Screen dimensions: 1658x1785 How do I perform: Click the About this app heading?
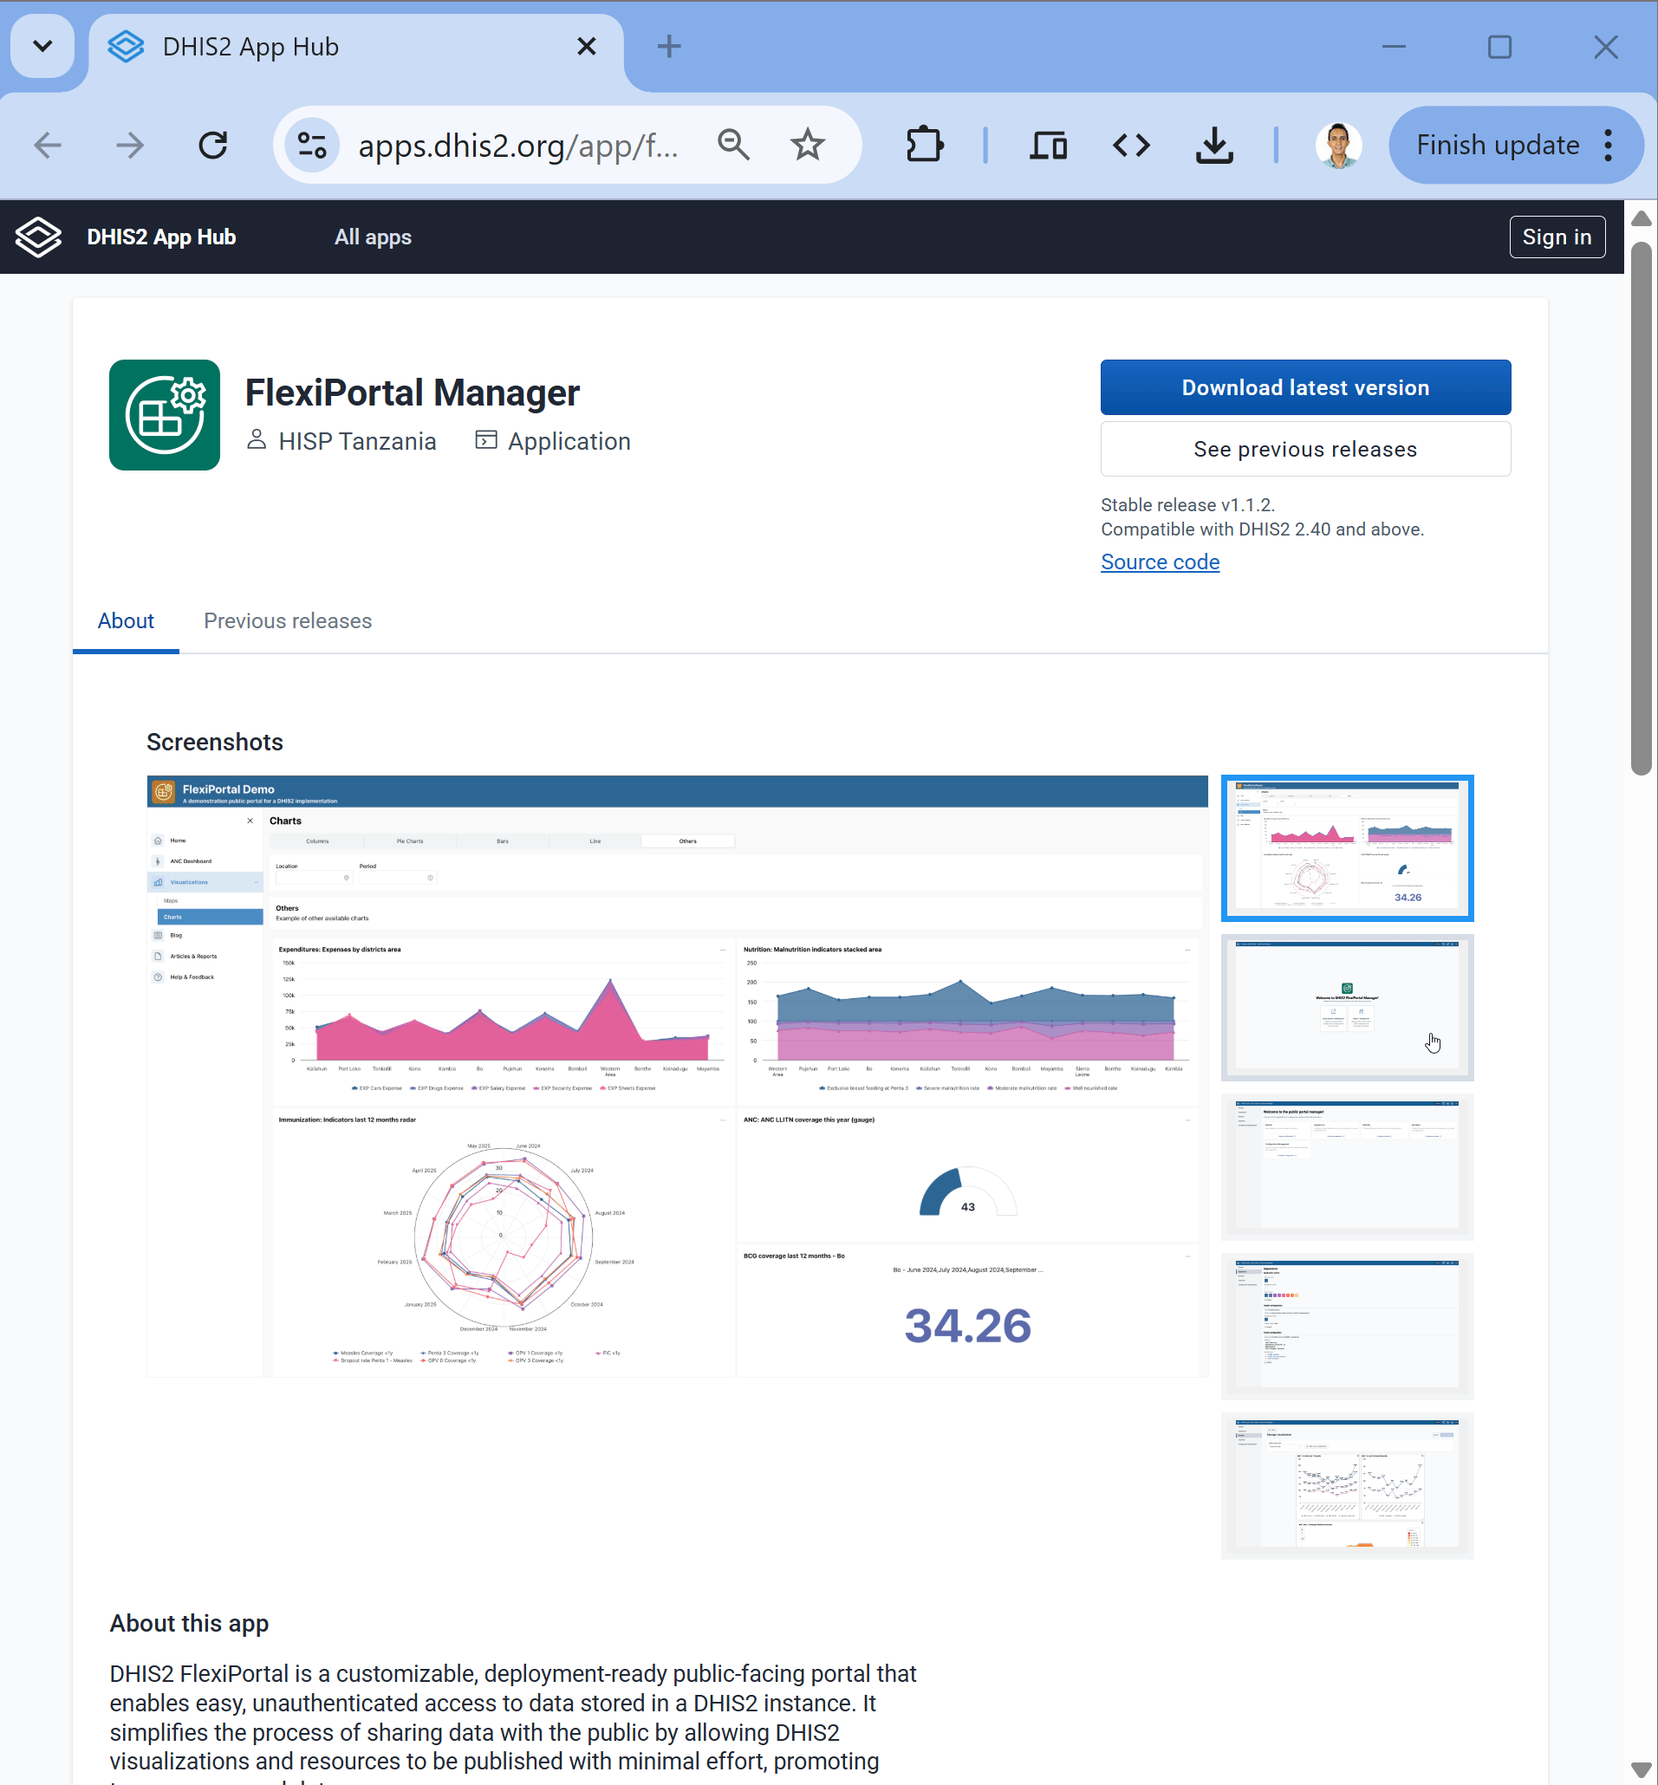[x=189, y=1625]
